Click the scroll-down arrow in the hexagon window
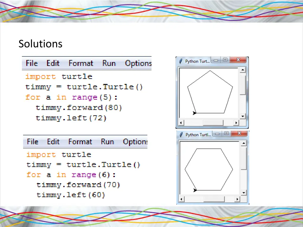The width and height of the screenshot is (303, 227). 244,193
